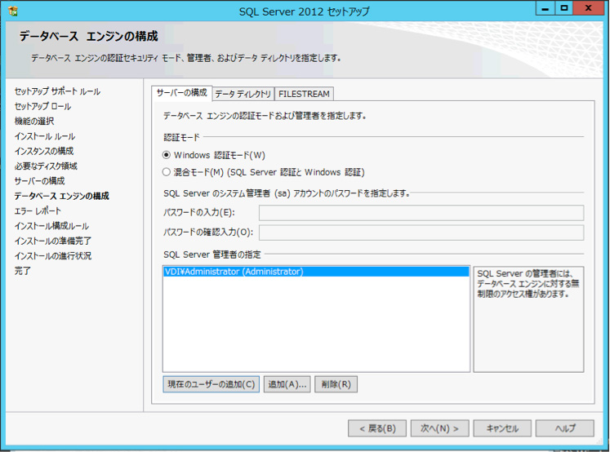Click 必要なディスク領域 step in sidebar
Image resolution: width=610 pixels, height=452 pixels.
(46, 166)
